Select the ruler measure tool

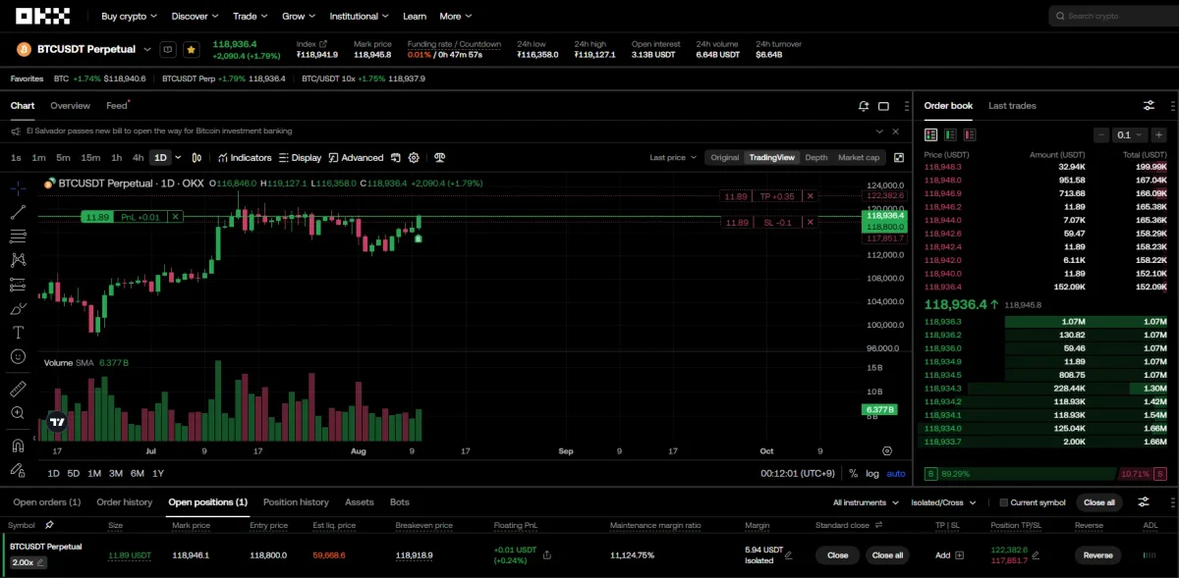pos(18,390)
